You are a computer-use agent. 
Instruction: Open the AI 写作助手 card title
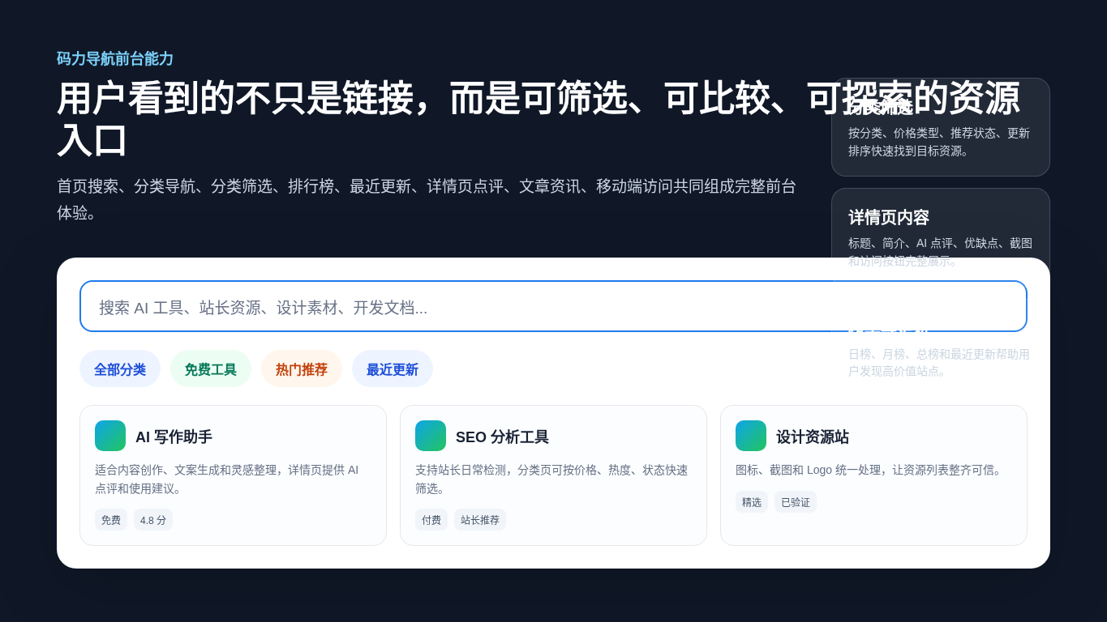(174, 437)
